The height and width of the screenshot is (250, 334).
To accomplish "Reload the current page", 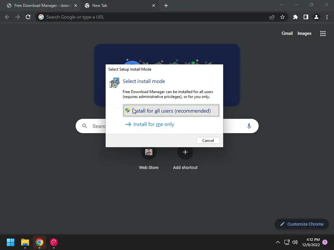I will (x=28, y=17).
